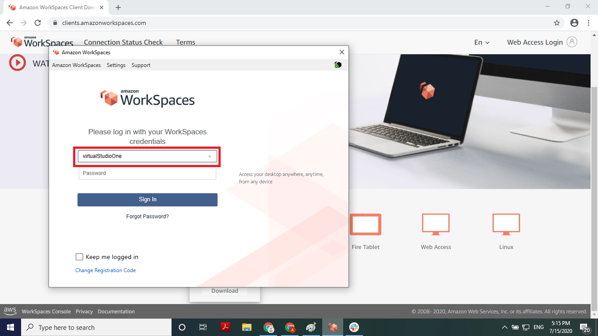Open Paint from the taskbar

(x=311, y=327)
